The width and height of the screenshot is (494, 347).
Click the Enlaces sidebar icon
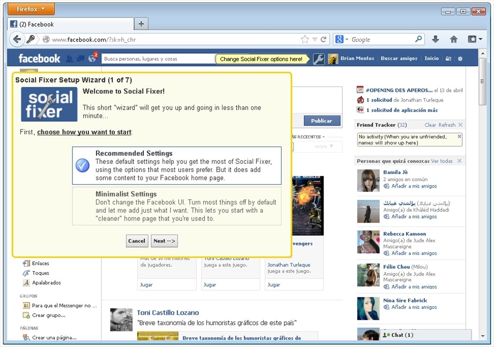(26, 263)
